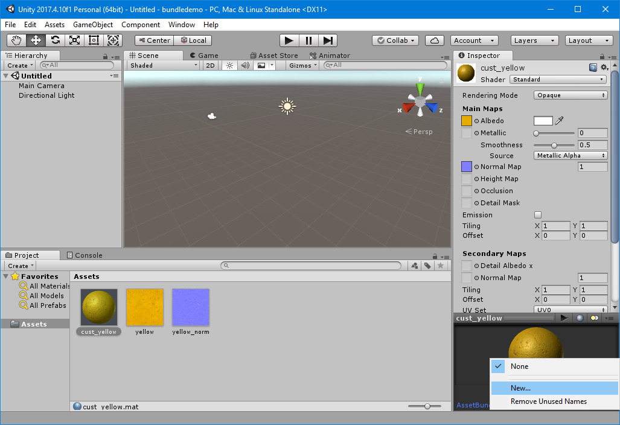
Task: Pause the game
Action: click(308, 40)
